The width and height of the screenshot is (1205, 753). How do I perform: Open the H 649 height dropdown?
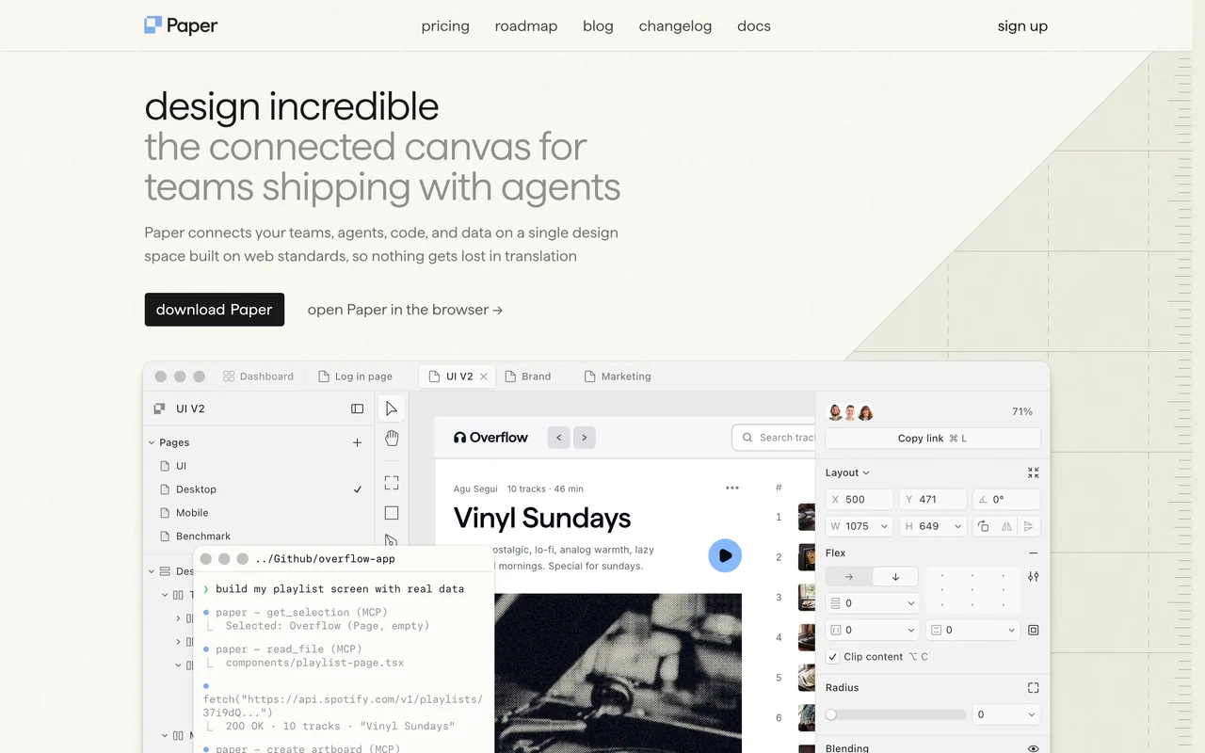pos(958,526)
